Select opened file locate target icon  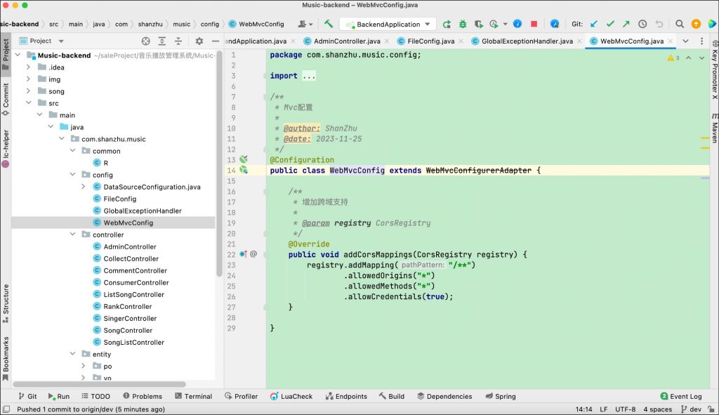[x=146, y=41]
